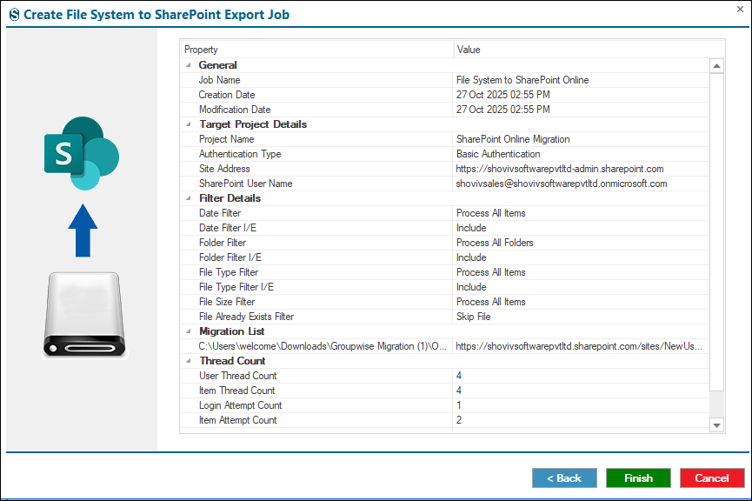
Task: Click 'SharePoint Online Migration' value
Action: 513,139
